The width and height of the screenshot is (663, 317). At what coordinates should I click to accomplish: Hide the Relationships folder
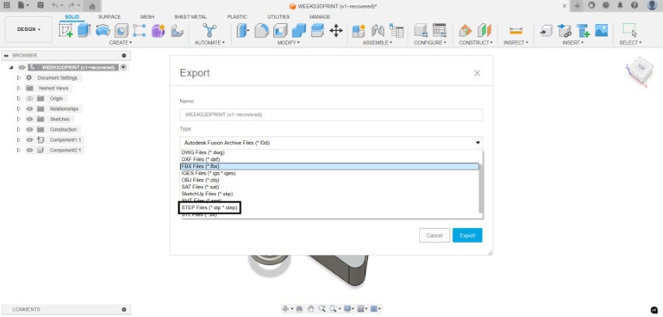[30, 109]
